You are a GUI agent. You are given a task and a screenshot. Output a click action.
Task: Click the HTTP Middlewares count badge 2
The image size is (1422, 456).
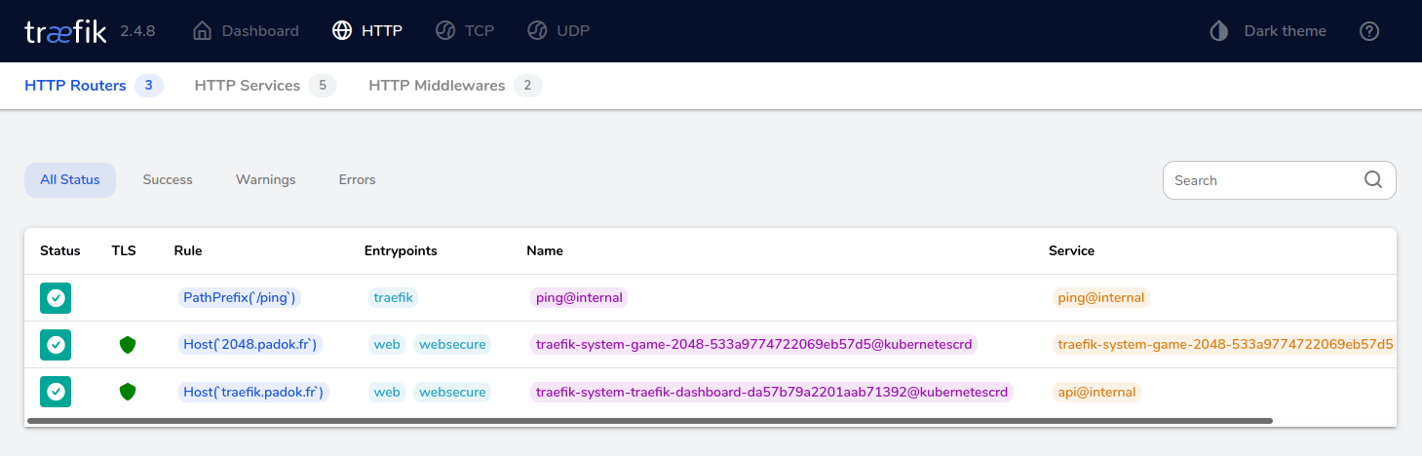[527, 86]
